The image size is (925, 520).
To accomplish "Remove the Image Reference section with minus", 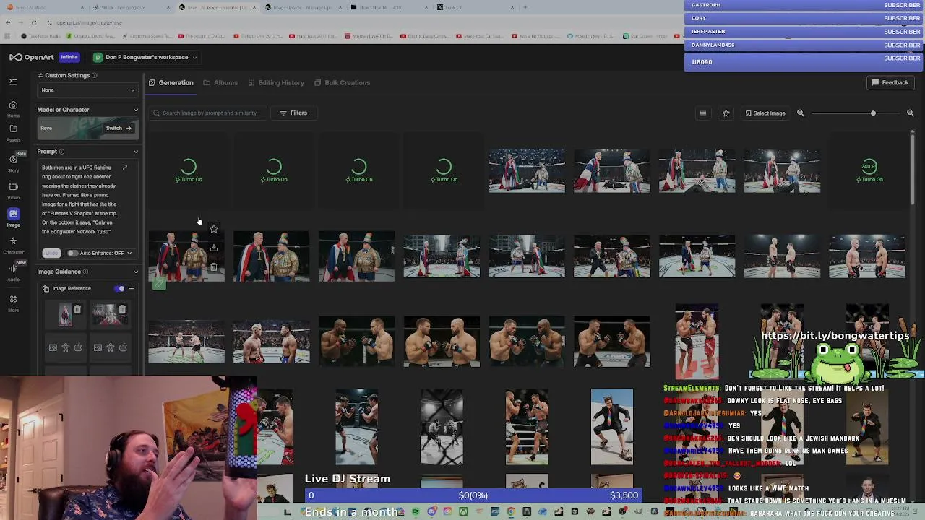I will coord(132,289).
